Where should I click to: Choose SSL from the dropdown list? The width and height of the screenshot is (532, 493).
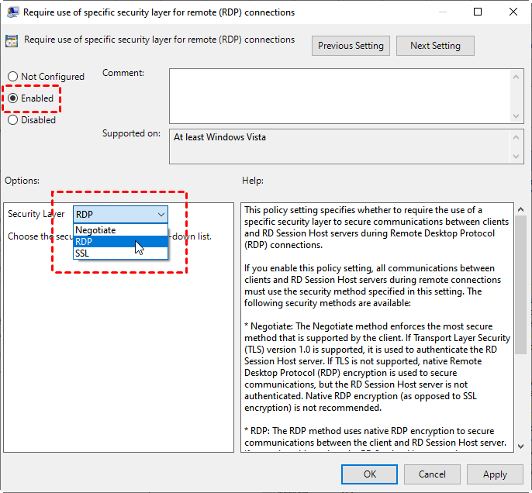83,253
